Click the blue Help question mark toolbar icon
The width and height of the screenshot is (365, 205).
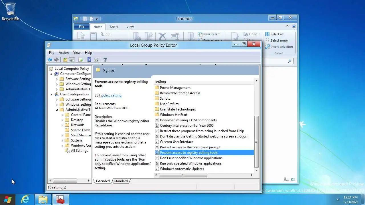click(89, 60)
